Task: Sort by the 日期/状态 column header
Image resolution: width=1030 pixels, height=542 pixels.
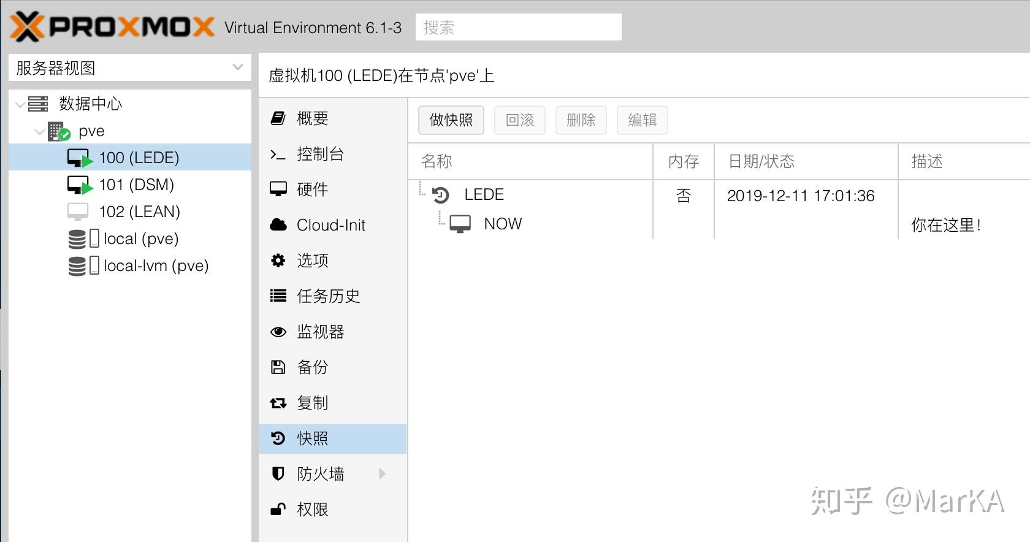Action: [x=806, y=161]
